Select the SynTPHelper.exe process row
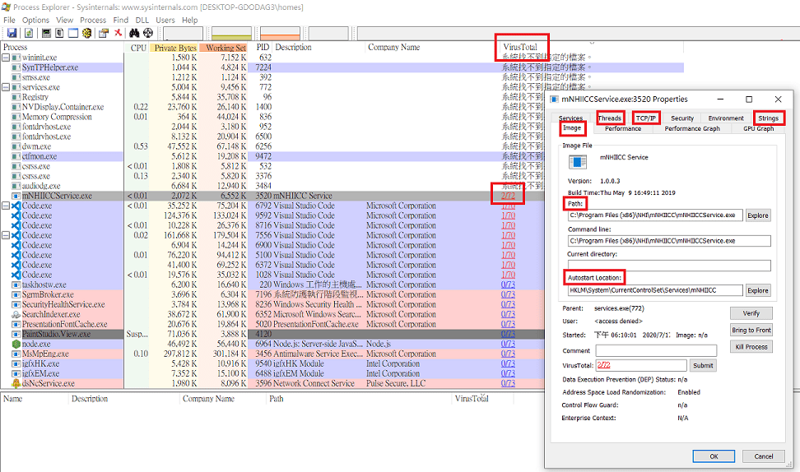This screenshot has width=800, height=472. pos(342,67)
